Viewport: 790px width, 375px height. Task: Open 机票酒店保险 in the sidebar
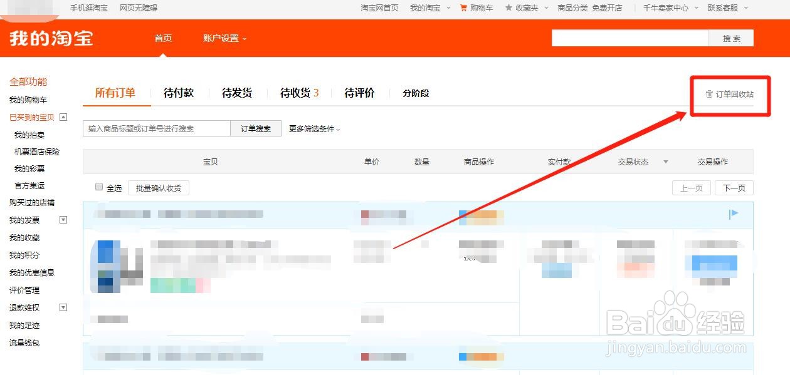(37, 152)
